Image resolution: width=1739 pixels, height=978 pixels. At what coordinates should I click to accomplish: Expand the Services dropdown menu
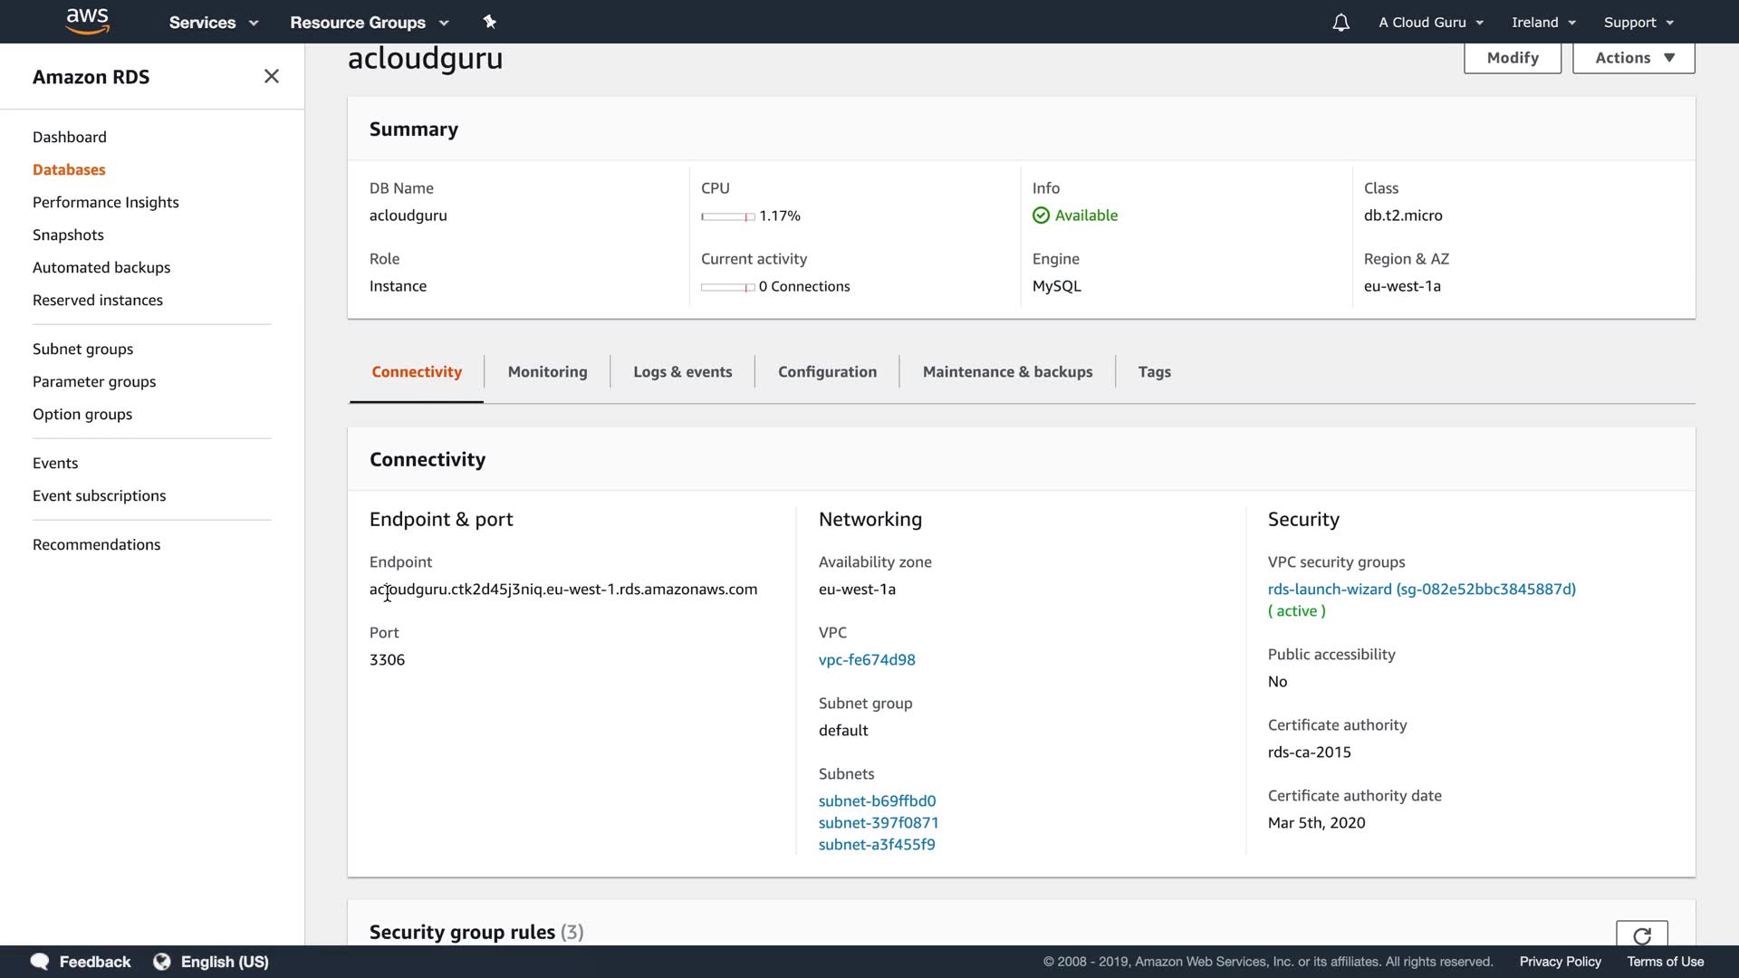pyautogui.click(x=214, y=23)
